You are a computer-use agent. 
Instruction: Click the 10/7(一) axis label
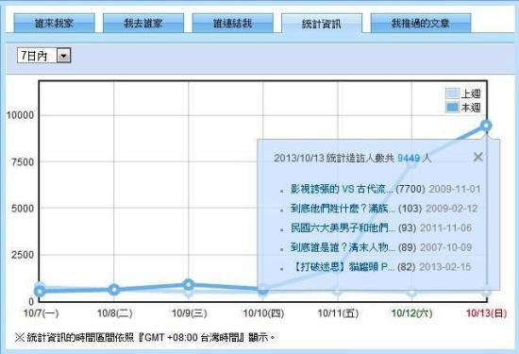pos(41,313)
